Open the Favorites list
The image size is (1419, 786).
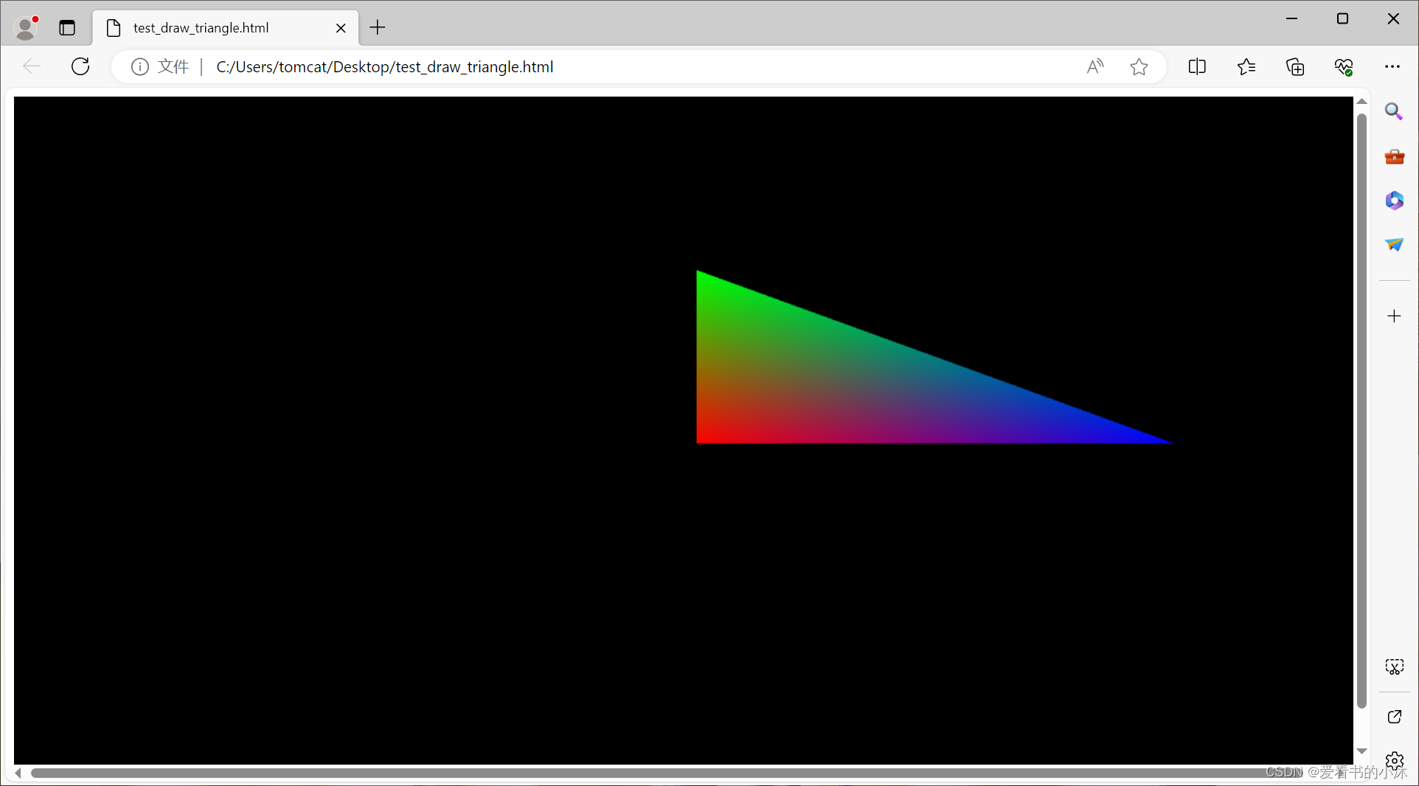click(x=1246, y=67)
